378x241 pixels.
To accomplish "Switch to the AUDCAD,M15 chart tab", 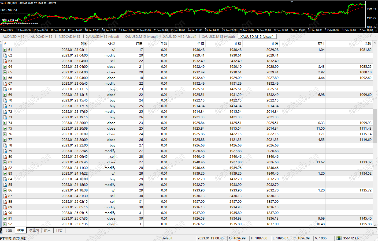I will coord(42,36).
